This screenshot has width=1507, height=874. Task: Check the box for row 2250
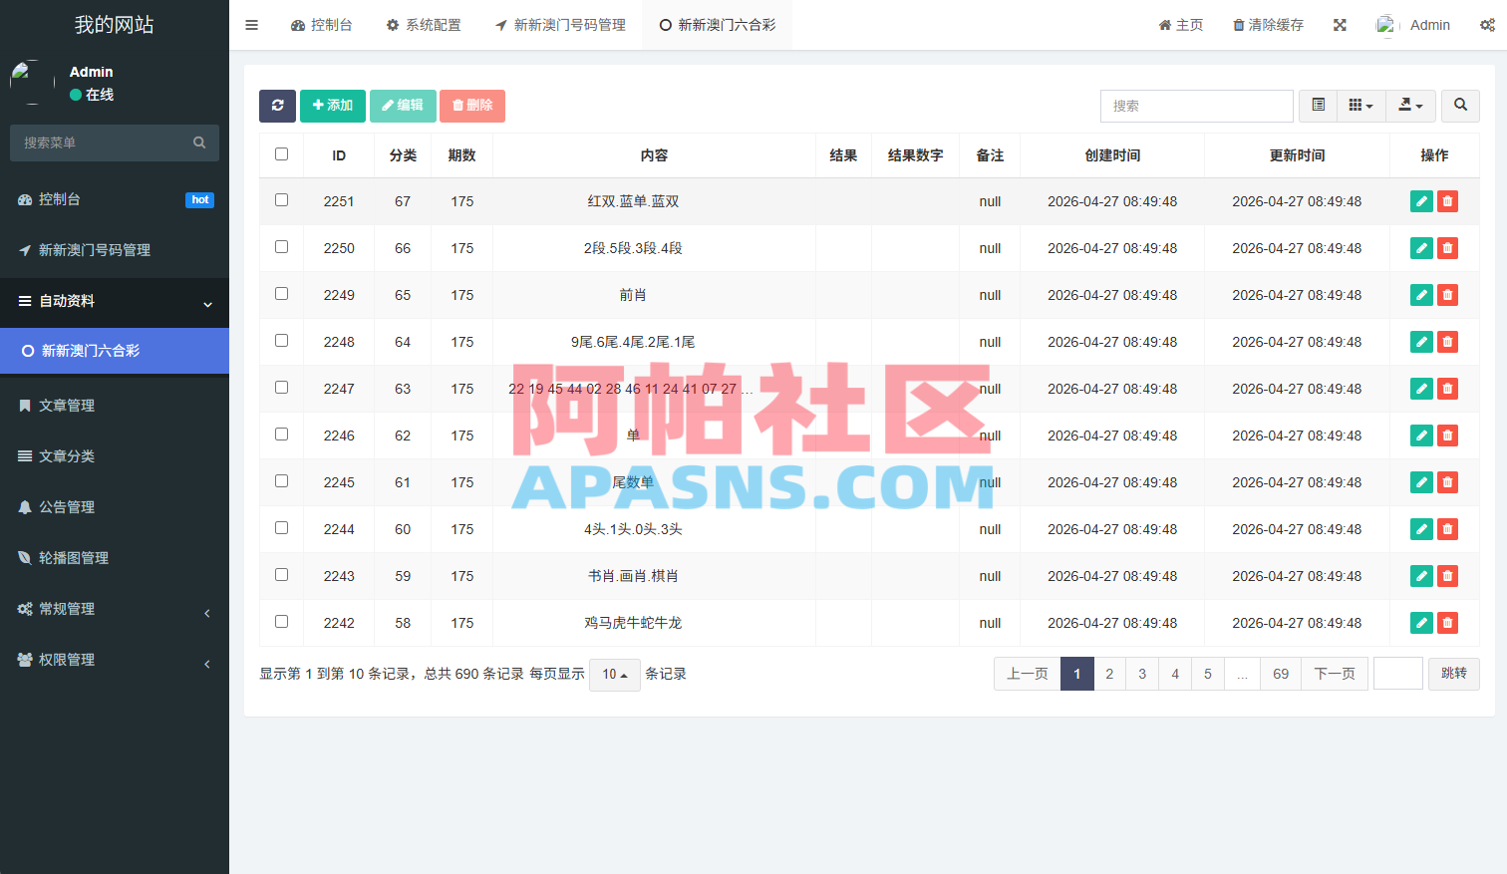281,247
